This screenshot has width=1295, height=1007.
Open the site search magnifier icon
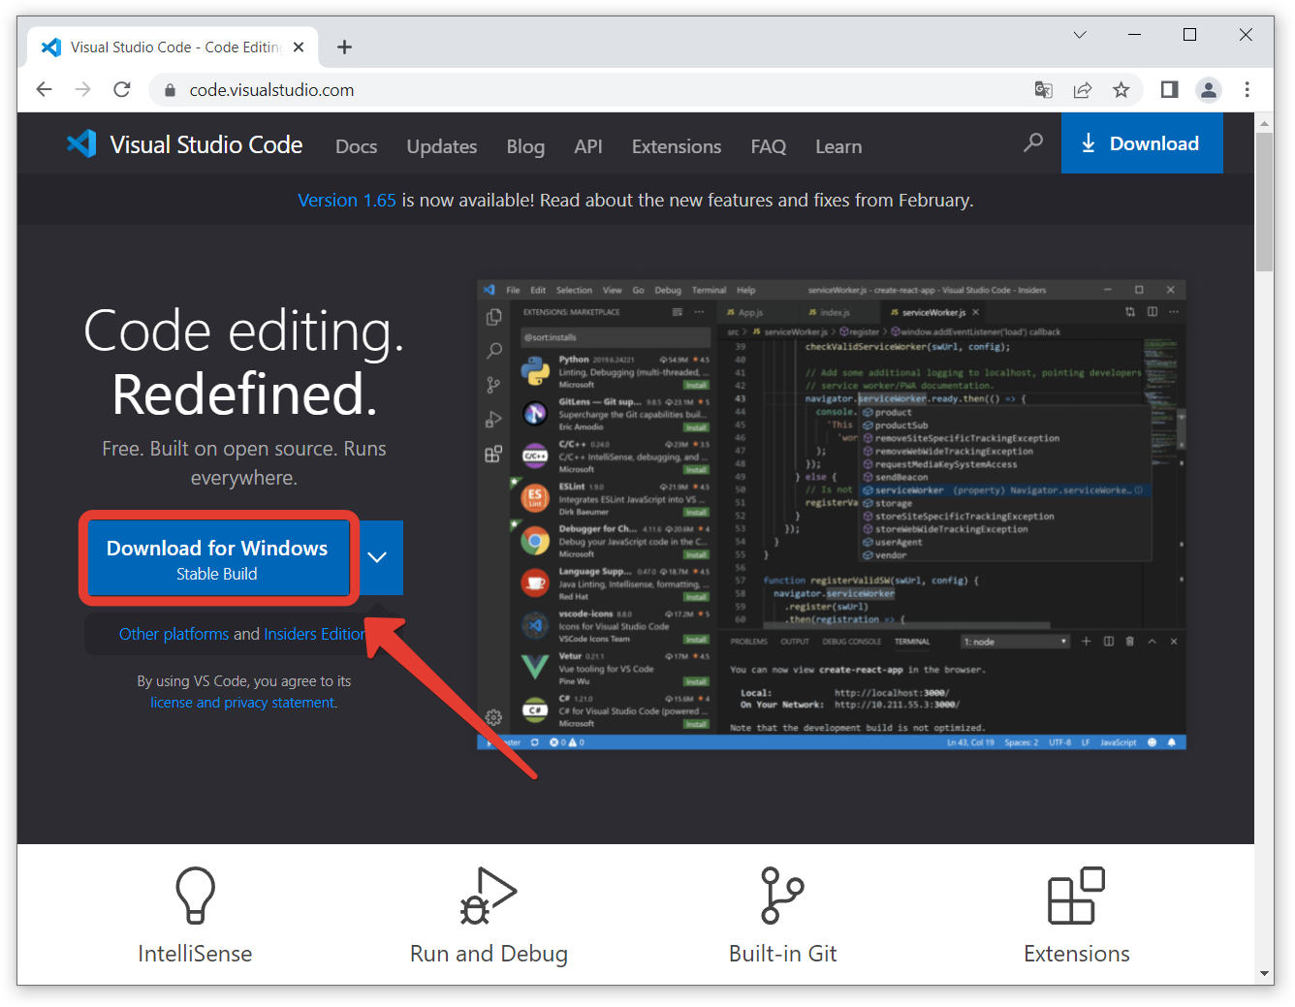pos(1033,143)
